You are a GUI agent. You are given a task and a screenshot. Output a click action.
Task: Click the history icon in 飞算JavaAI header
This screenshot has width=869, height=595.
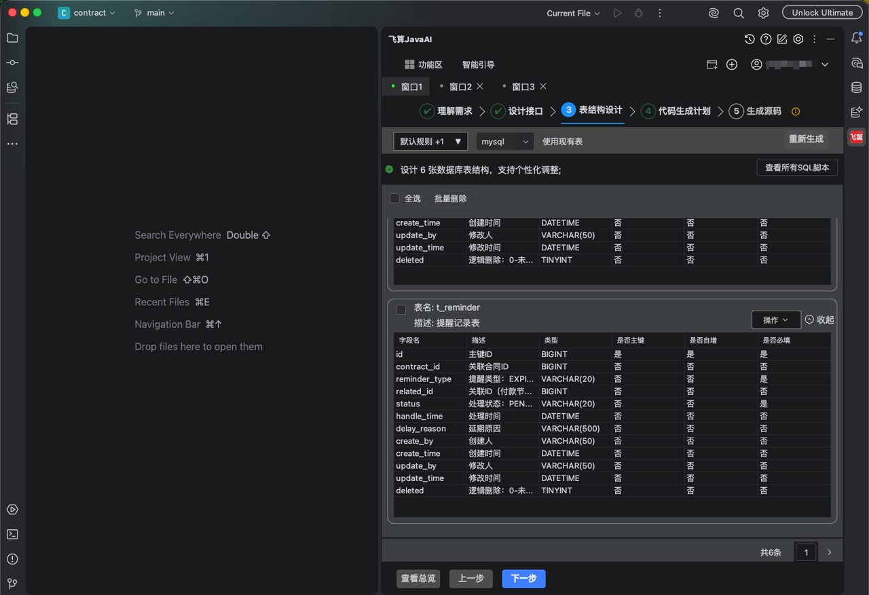click(x=750, y=39)
